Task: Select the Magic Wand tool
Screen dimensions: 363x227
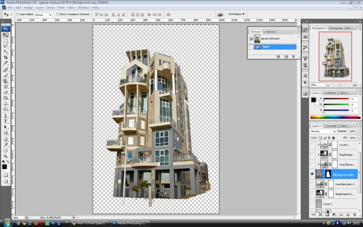Action: point(5,52)
